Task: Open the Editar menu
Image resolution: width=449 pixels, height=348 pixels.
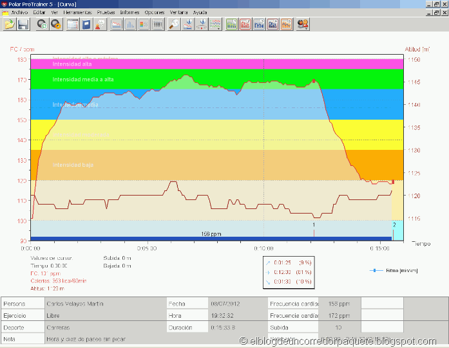Action: pyautogui.click(x=39, y=12)
